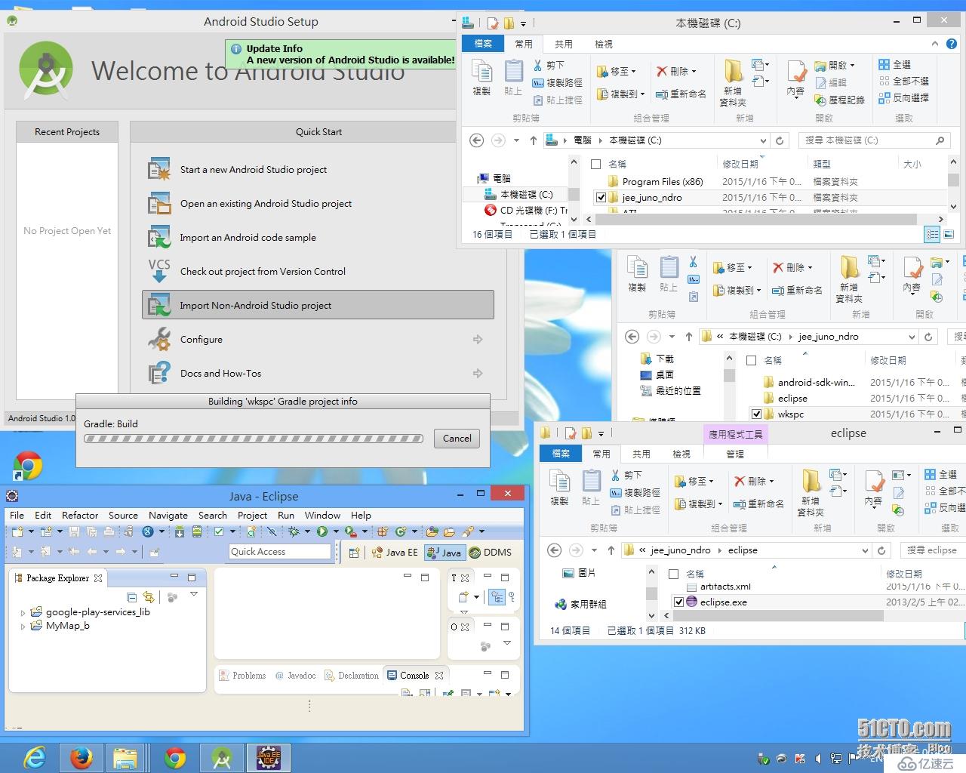Expand the google-play-services_lib project tree
This screenshot has height=773, width=966.
(23, 612)
